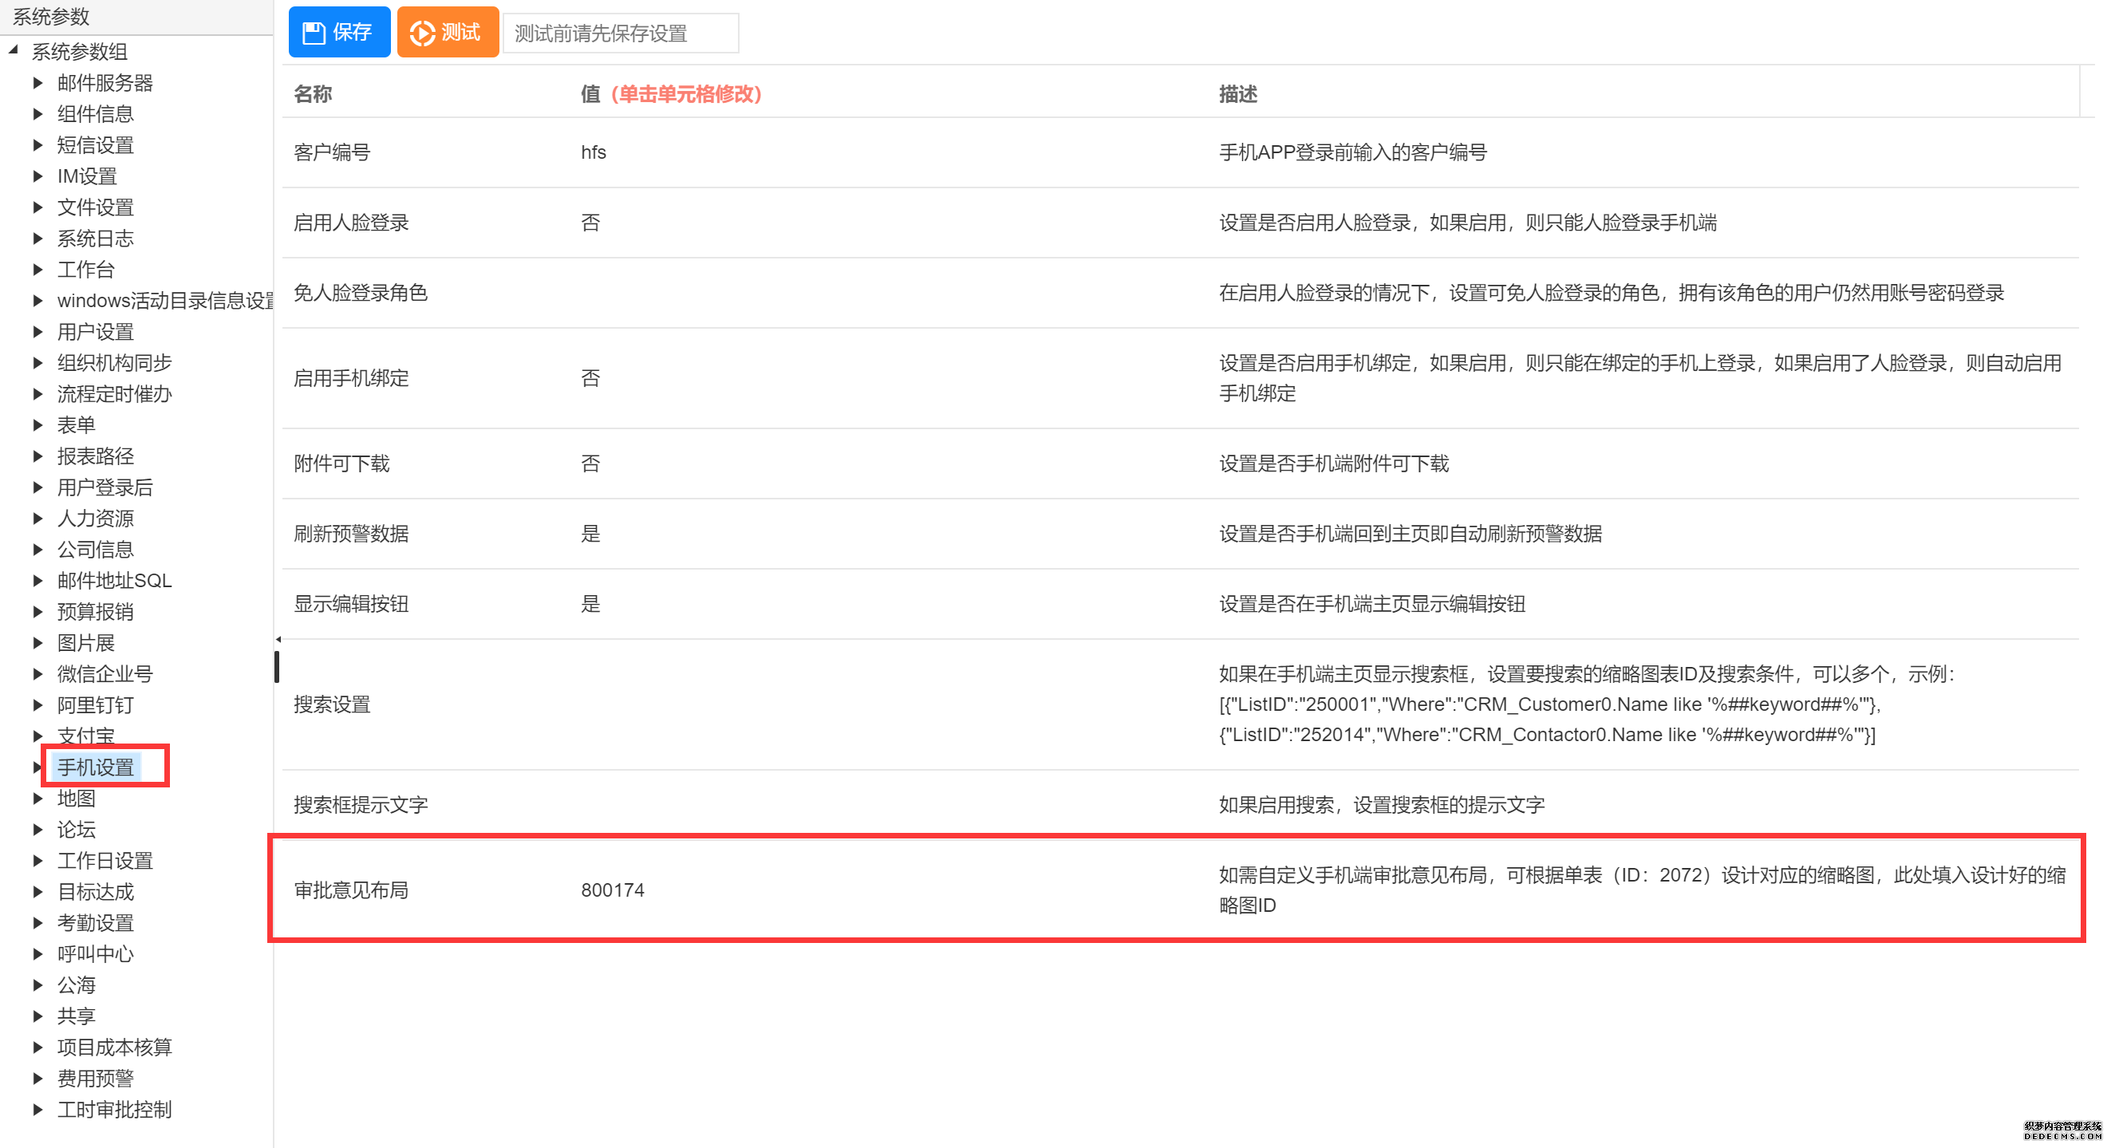The image size is (2111, 1148).
Task: Select 考勤设置 in the tree
Action: [96, 924]
